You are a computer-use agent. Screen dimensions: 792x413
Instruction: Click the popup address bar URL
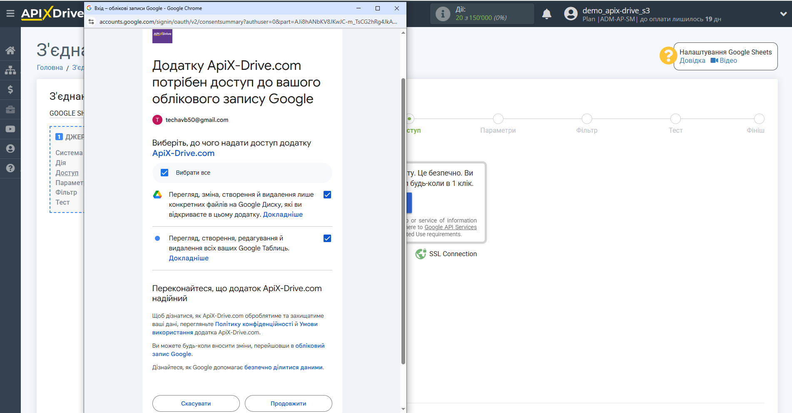tap(248, 22)
